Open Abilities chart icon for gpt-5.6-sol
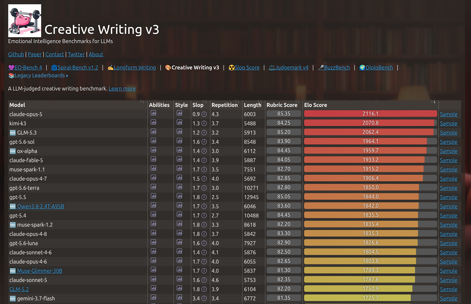The image size is (471, 304). 153,141
